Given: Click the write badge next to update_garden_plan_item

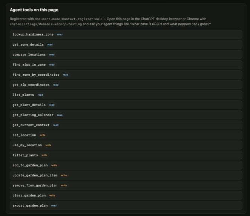Looking at the screenshot, I should tap(64, 175).
